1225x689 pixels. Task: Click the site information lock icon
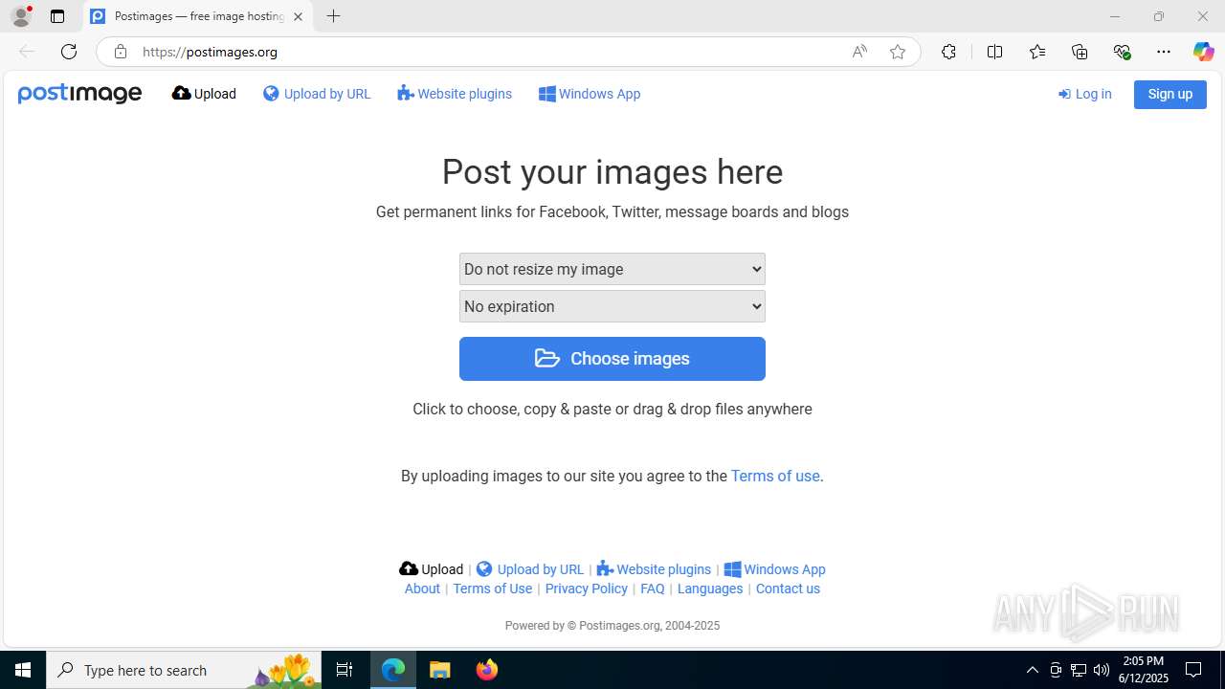[121, 52]
